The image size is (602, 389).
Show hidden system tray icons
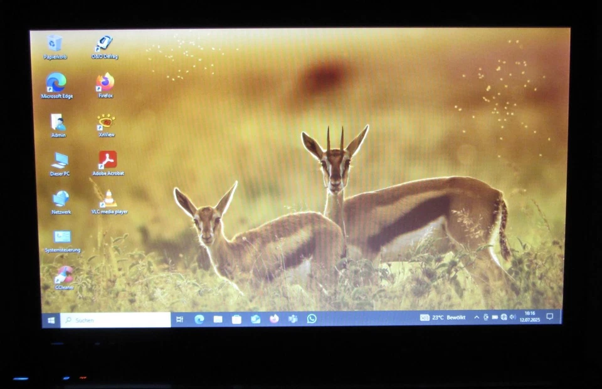point(477,316)
